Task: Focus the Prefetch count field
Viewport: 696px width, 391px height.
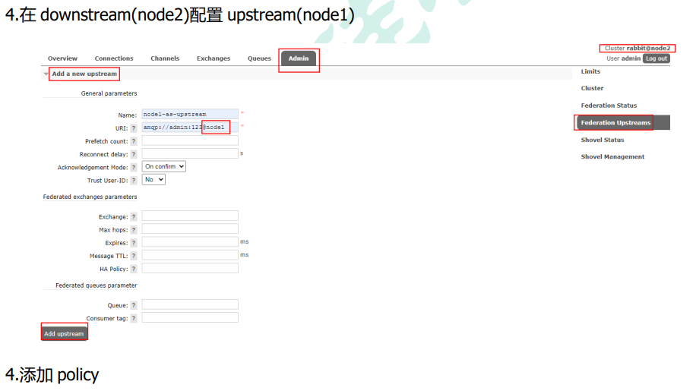Action: 190,140
